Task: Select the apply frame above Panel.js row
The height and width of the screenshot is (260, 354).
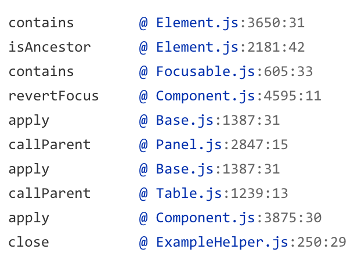Action: point(29,121)
